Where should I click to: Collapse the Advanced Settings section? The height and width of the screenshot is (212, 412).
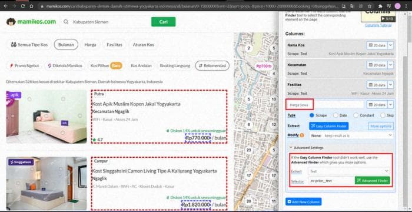pos(307,148)
